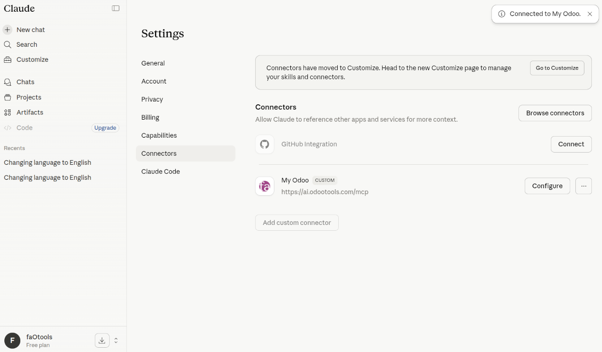602x352 pixels.
Task: Open more options for My Odoo
Action: (x=583, y=186)
